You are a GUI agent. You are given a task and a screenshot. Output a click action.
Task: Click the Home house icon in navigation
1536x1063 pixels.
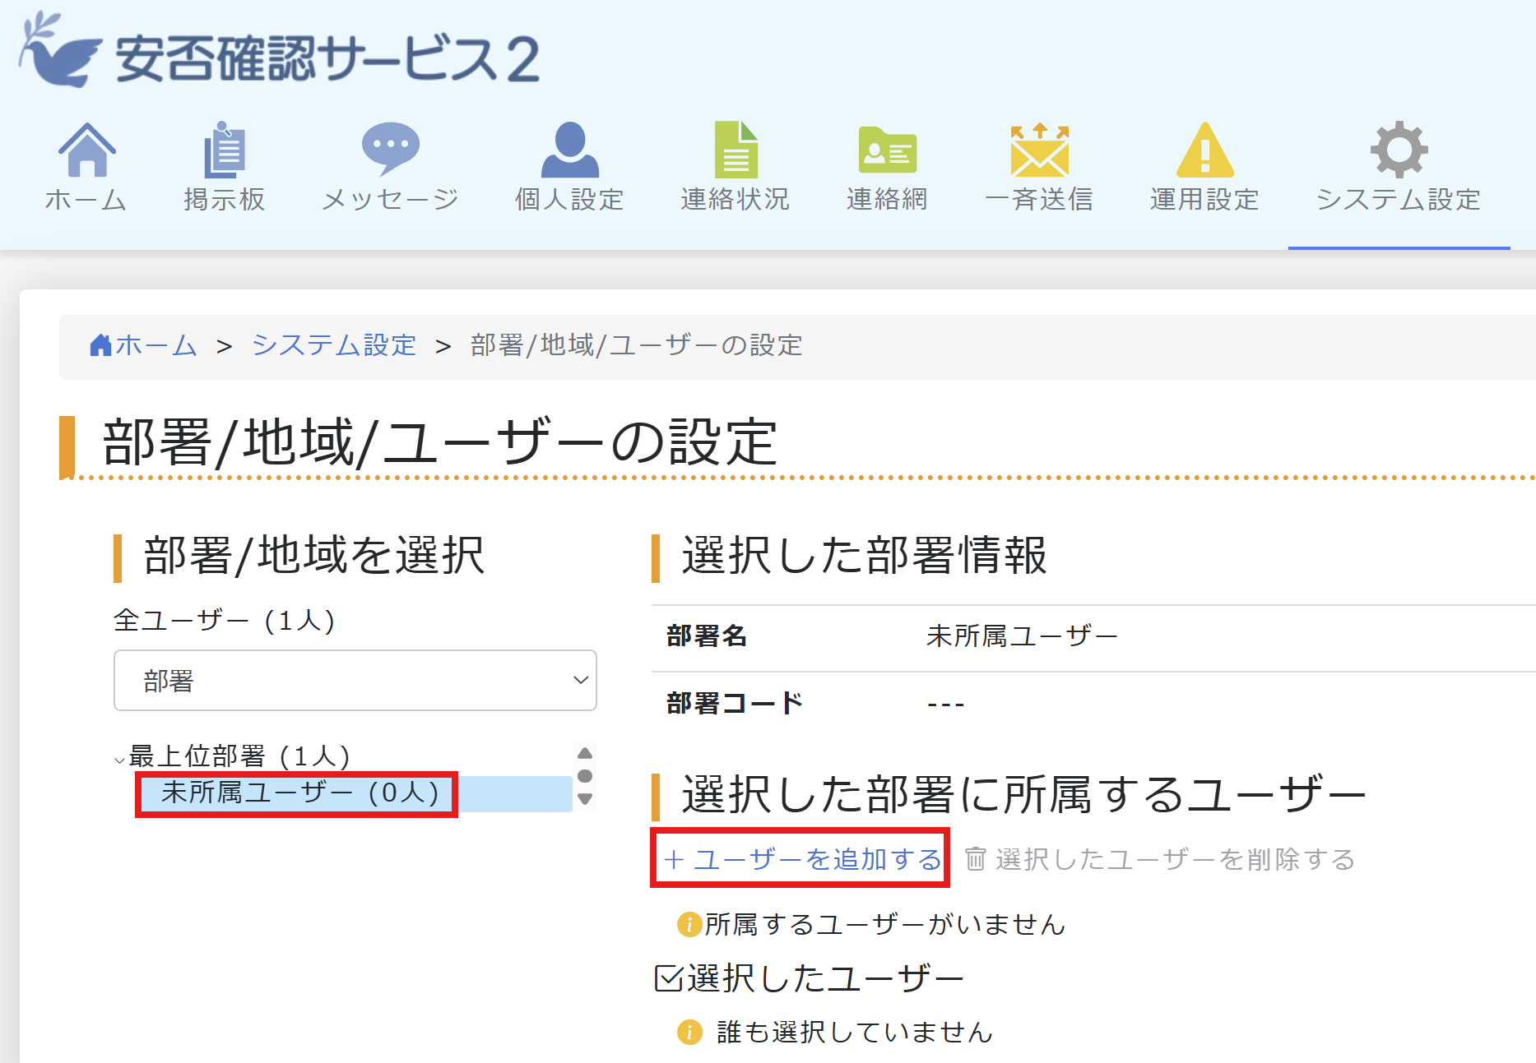86,150
